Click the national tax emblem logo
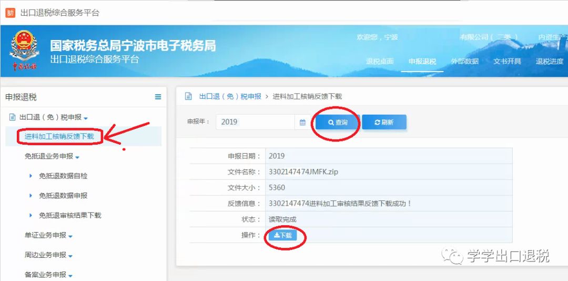568x281 pixels. (25, 51)
